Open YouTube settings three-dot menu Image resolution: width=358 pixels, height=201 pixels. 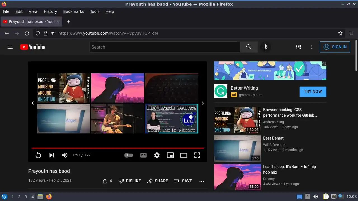(312, 47)
